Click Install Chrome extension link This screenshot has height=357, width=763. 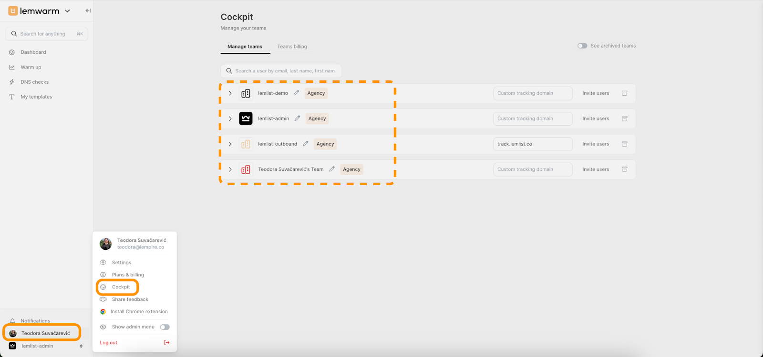tap(139, 312)
